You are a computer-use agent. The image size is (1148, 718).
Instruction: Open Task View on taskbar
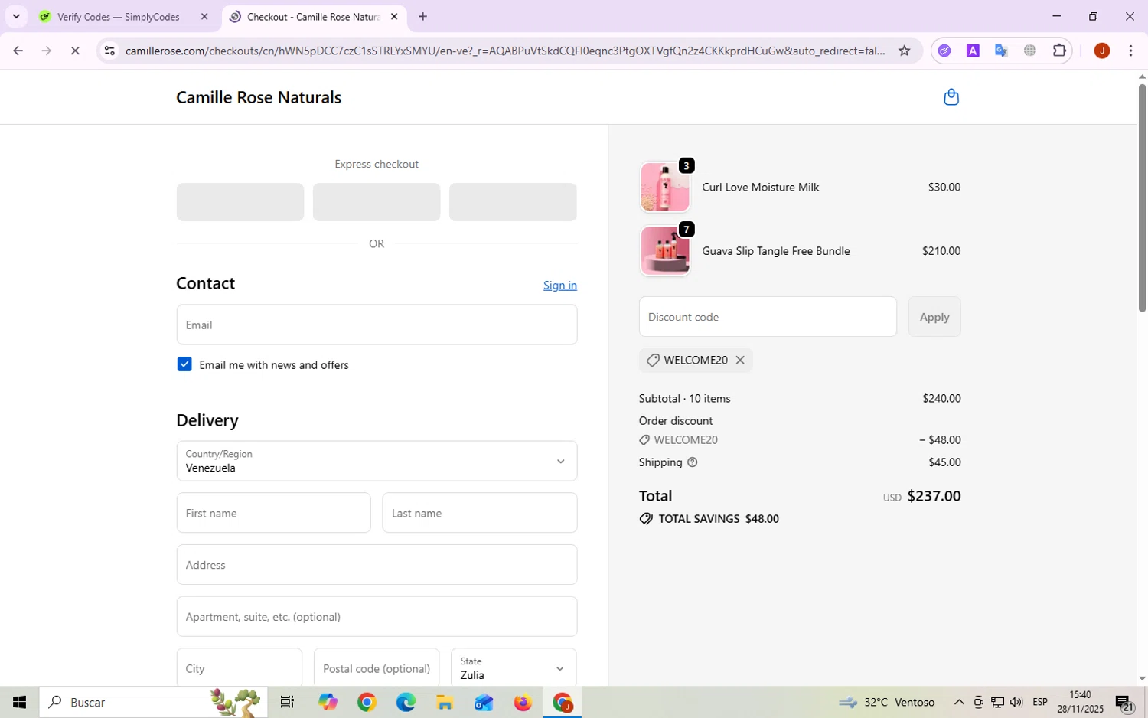point(287,702)
